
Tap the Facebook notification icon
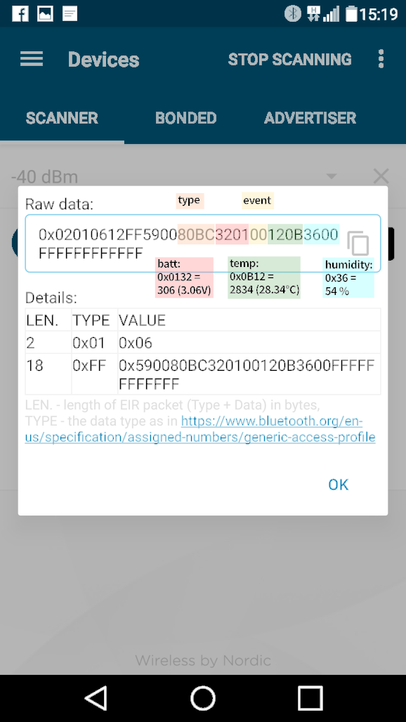pos(20,14)
